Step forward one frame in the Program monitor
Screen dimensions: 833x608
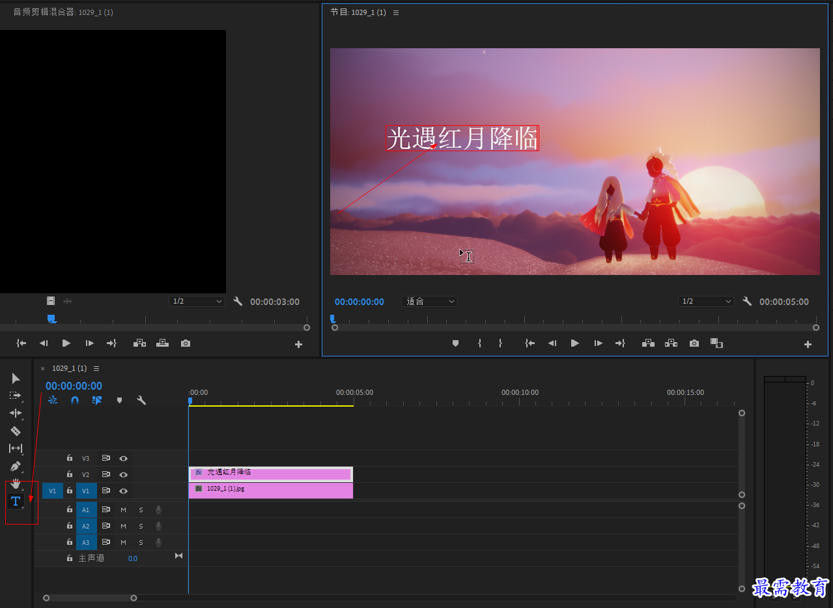[598, 343]
